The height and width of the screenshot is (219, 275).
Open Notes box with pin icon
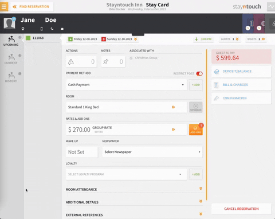click(x=113, y=61)
